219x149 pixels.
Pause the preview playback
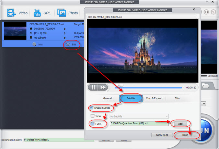pyautogui.click(x=93, y=87)
